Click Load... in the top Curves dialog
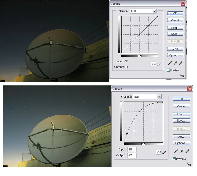Image resolution: width=197 pixels, height=176 pixels. pyautogui.click(x=175, y=28)
